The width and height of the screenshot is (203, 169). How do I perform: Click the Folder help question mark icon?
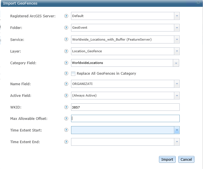(66, 28)
